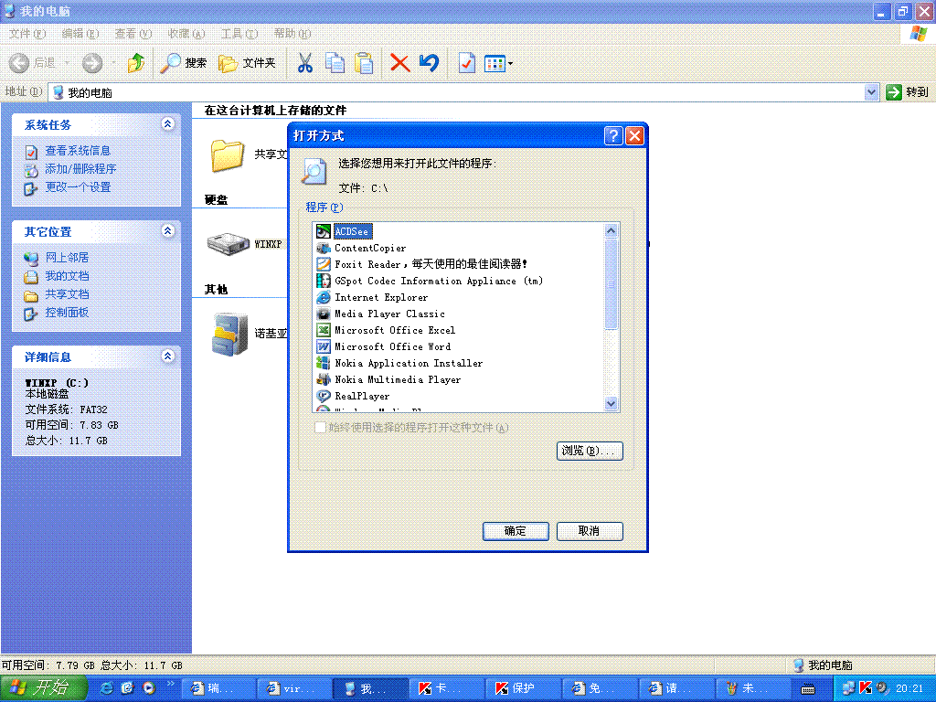The image size is (936, 702).
Task: Select the WINXP hard drive icon
Action: (x=228, y=243)
